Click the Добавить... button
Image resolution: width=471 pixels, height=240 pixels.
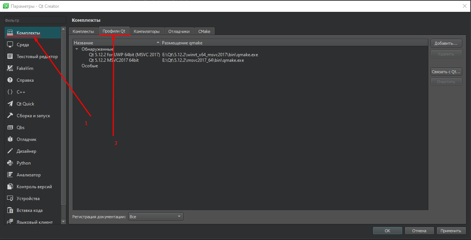[x=446, y=43]
